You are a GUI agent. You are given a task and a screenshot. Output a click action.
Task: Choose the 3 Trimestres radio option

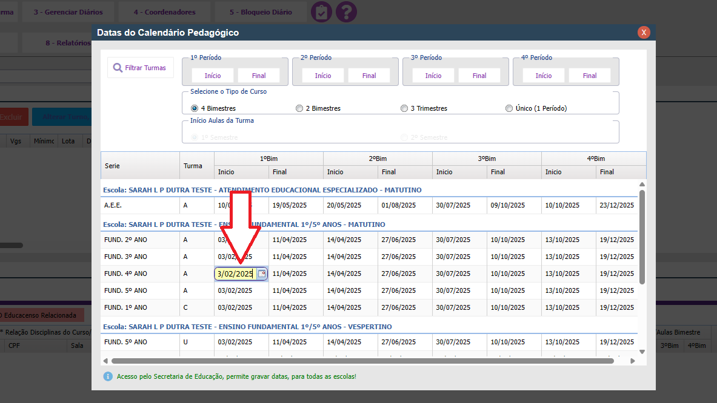click(x=404, y=108)
